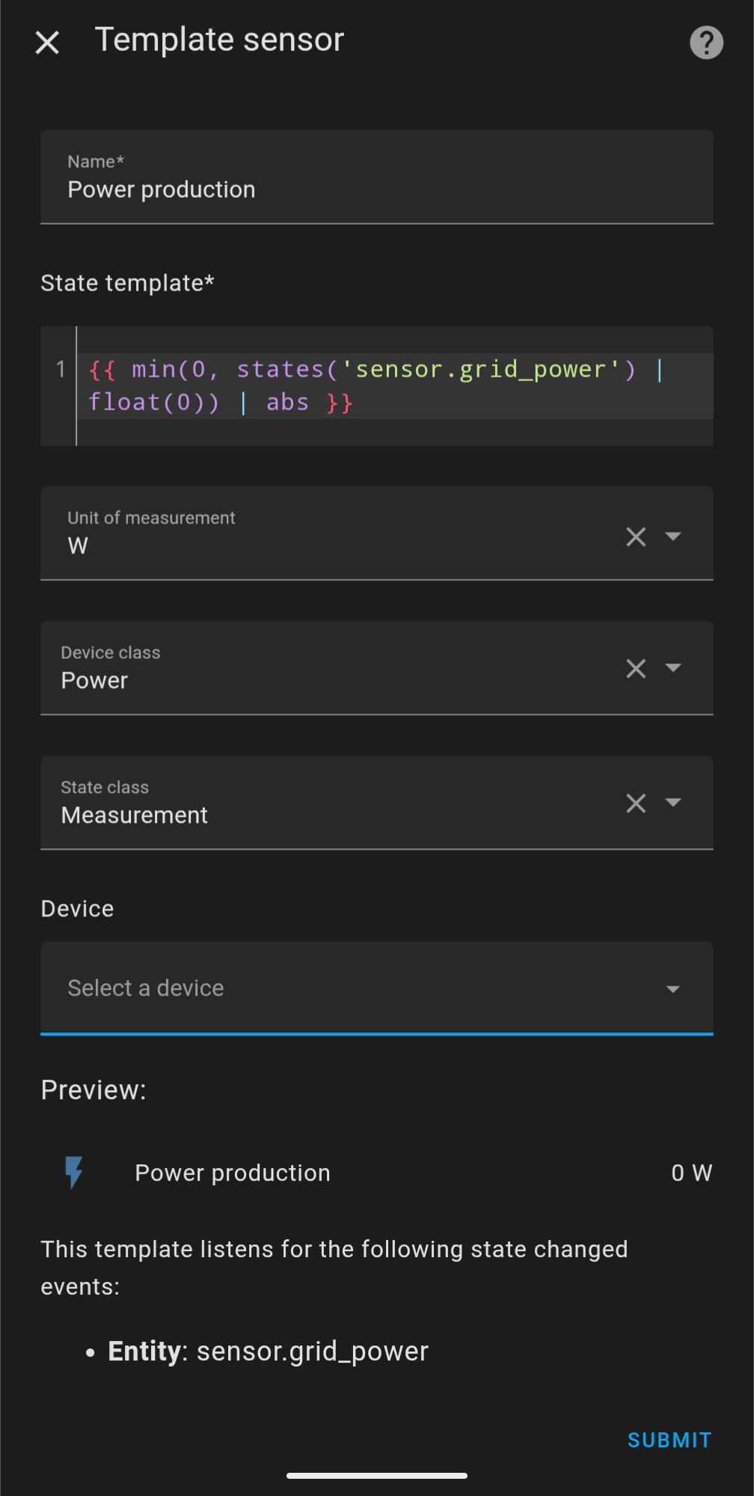Click inside the State template code editor

tap(374, 386)
